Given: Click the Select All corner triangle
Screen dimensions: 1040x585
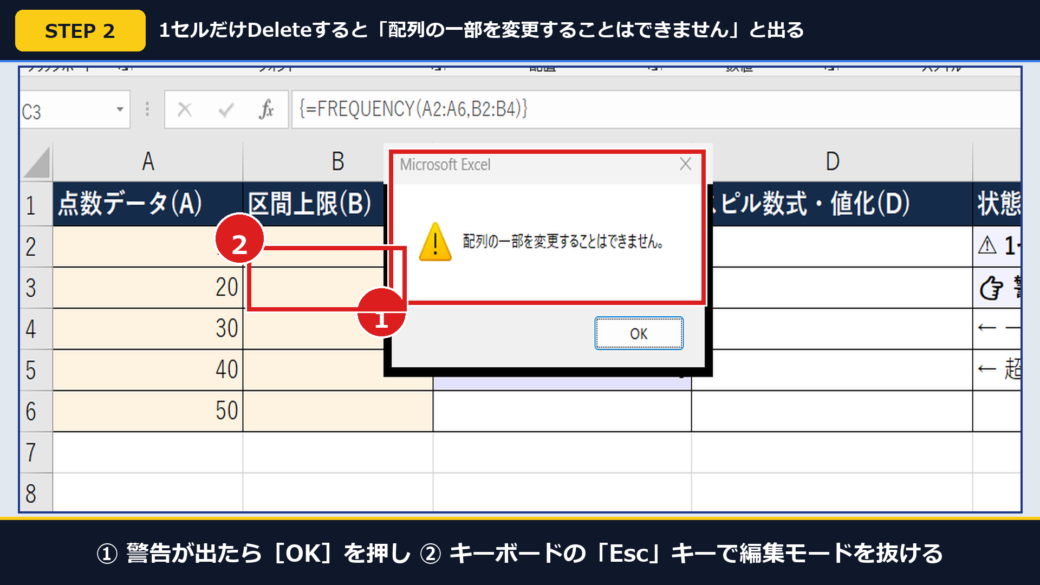Looking at the screenshot, I should point(36,162).
